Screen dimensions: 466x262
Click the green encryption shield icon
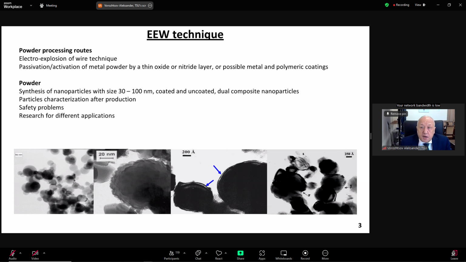tap(387, 5)
